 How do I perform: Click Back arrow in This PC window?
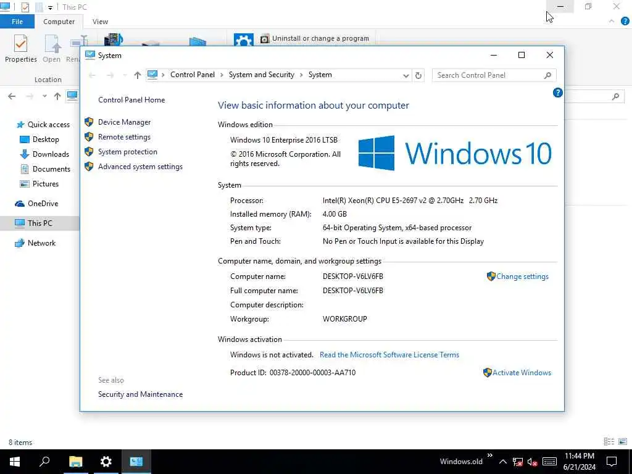tap(12, 96)
